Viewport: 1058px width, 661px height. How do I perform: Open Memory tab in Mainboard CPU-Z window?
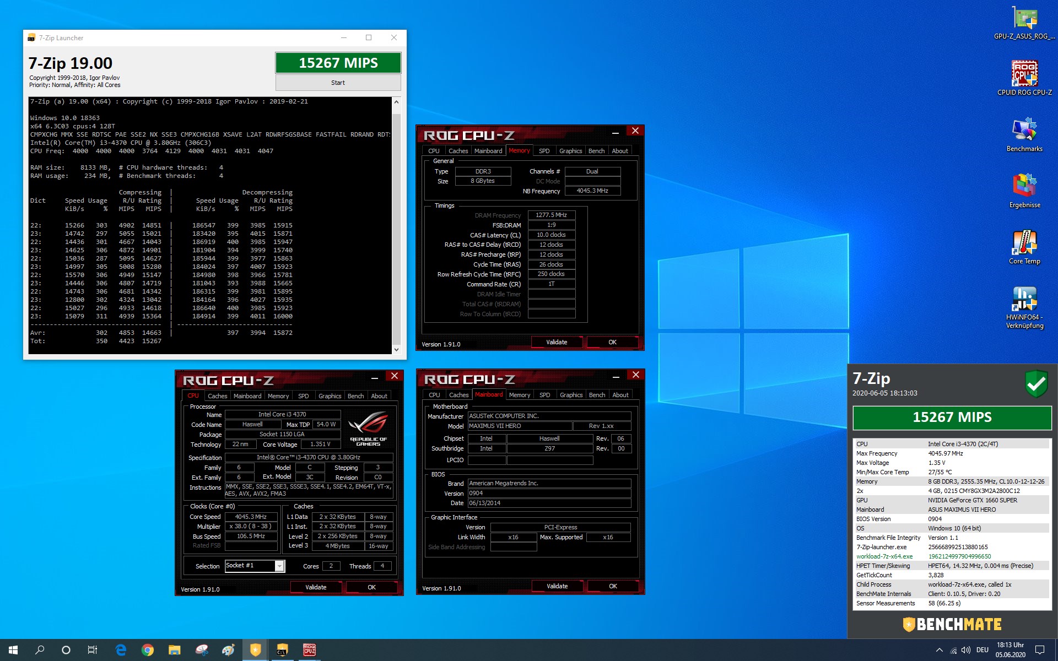click(520, 395)
